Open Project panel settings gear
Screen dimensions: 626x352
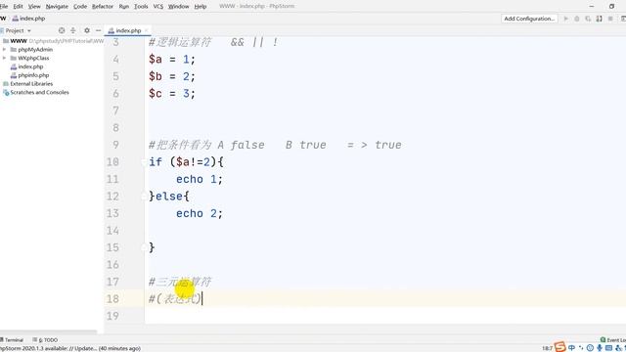(x=87, y=30)
